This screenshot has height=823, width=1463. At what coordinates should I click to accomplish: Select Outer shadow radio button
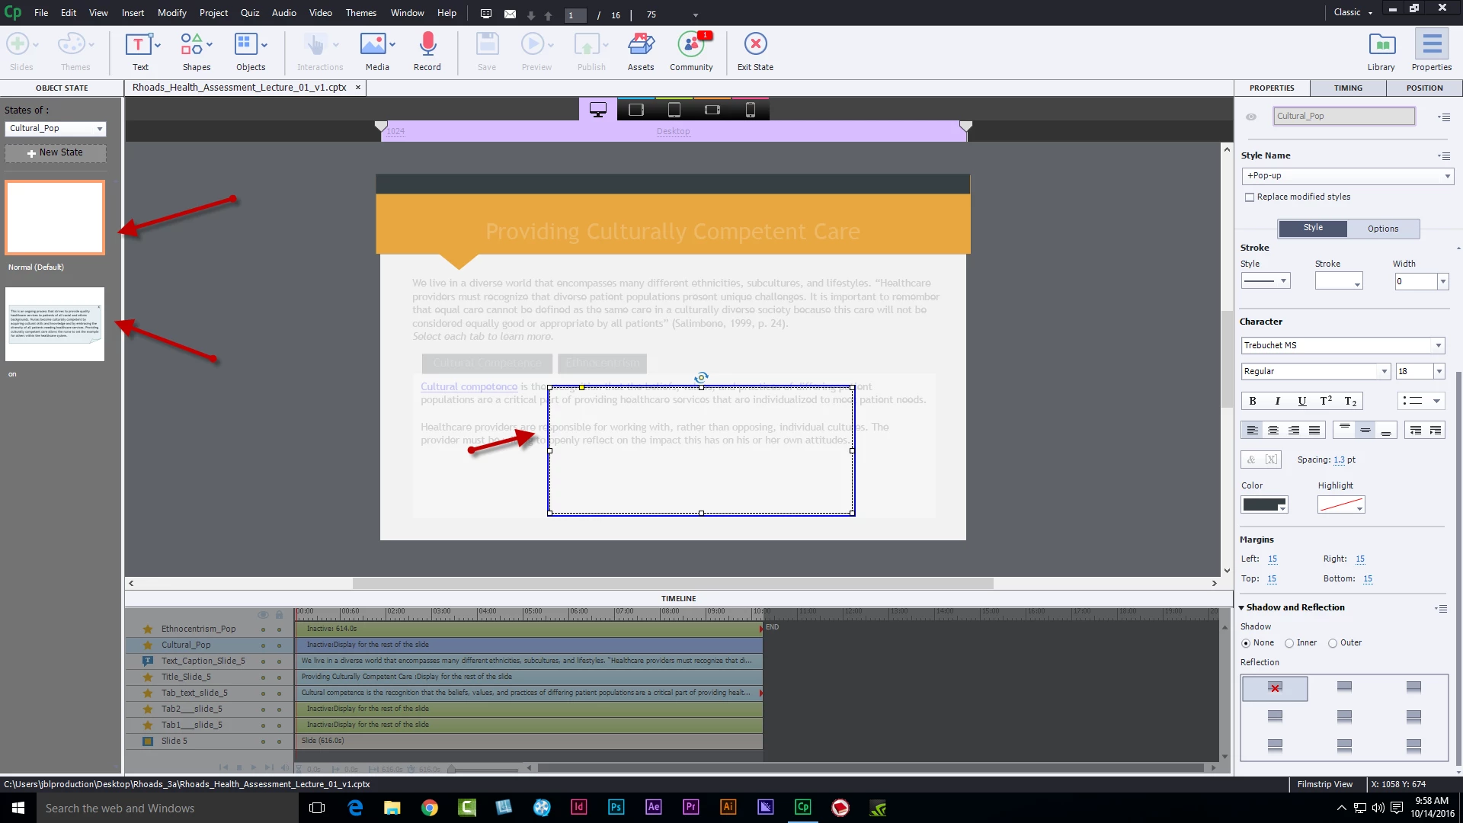(1333, 643)
